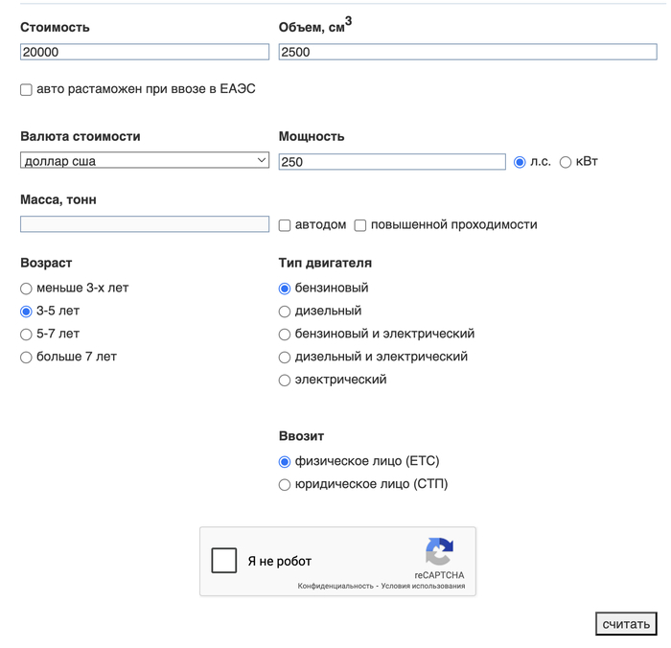Choose age "меньше 3-х лет"
The width and height of the screenshot is (671, 648).
tap(26, 289)
